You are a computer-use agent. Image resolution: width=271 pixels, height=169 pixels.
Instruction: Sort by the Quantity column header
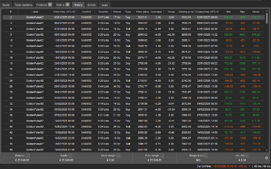coord(103,12)
